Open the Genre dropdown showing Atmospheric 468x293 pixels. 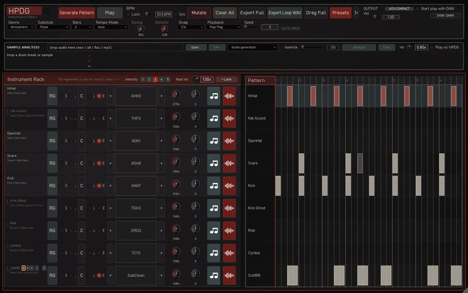pos(21,27)
